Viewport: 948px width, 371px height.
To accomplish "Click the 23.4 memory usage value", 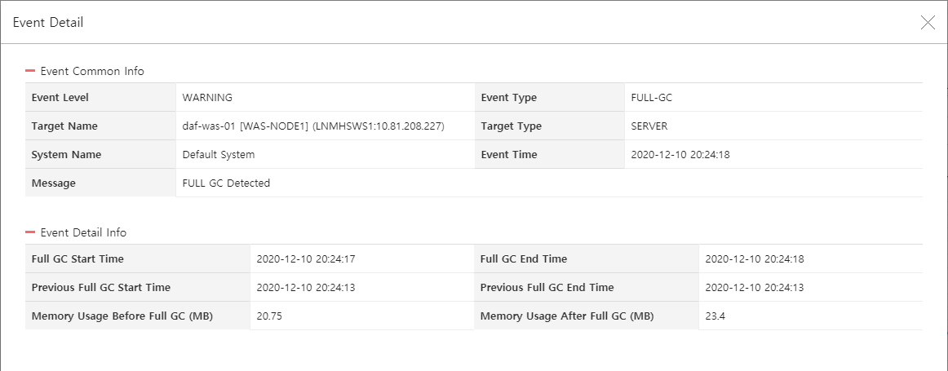I will pos(715,316).
